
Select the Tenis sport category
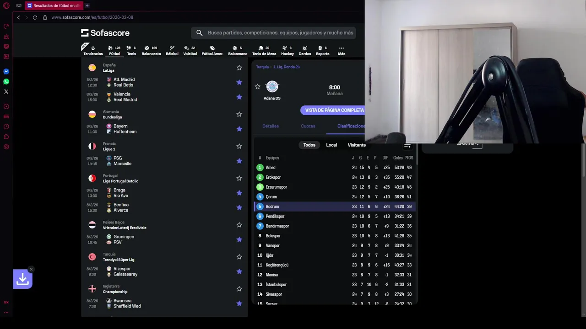tap(131, 50)
